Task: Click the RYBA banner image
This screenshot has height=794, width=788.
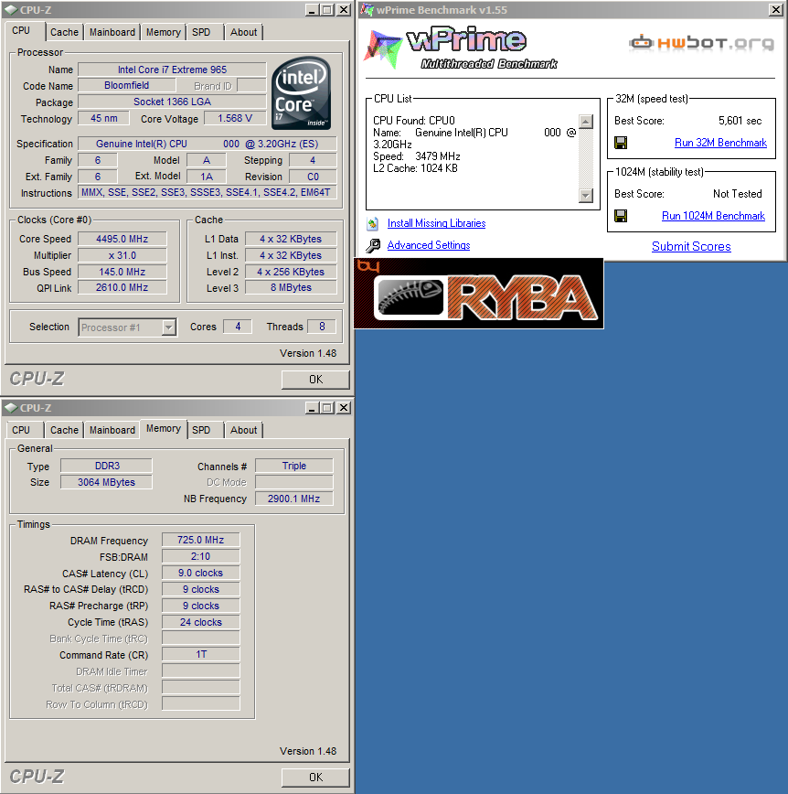Action: coord(479,294)
